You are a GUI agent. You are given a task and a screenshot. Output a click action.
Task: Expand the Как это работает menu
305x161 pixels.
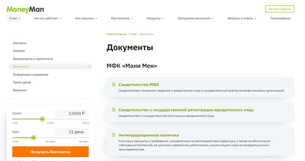(x=48, y=18)
